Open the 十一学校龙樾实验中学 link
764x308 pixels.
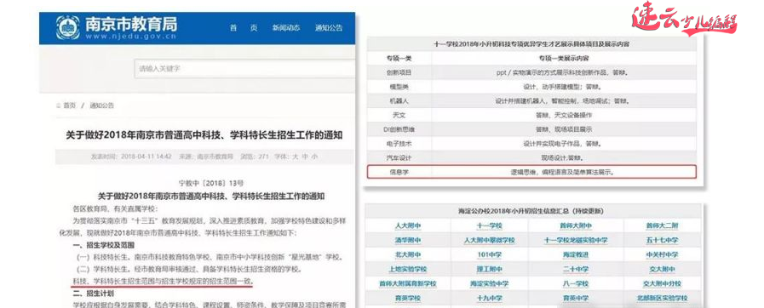point(575,241)
